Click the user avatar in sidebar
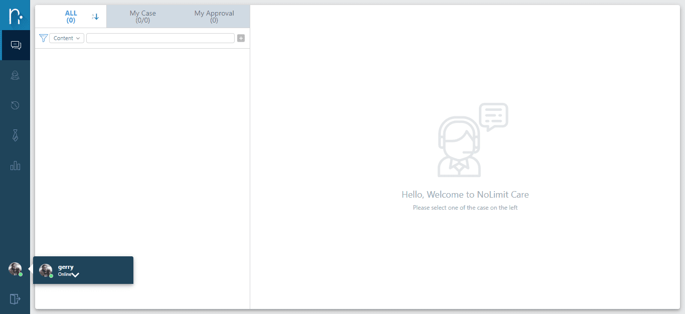Image resolution: width=685 pixels, height=314 pixels. click(15, 269)
